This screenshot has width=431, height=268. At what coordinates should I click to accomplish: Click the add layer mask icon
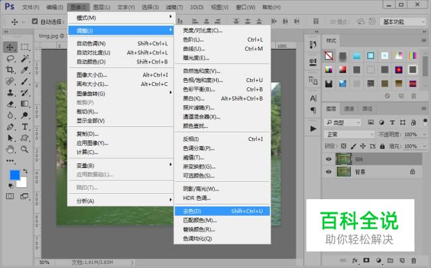(367, 260)
